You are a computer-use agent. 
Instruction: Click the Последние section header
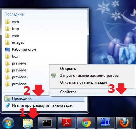[x=14, y=14]
